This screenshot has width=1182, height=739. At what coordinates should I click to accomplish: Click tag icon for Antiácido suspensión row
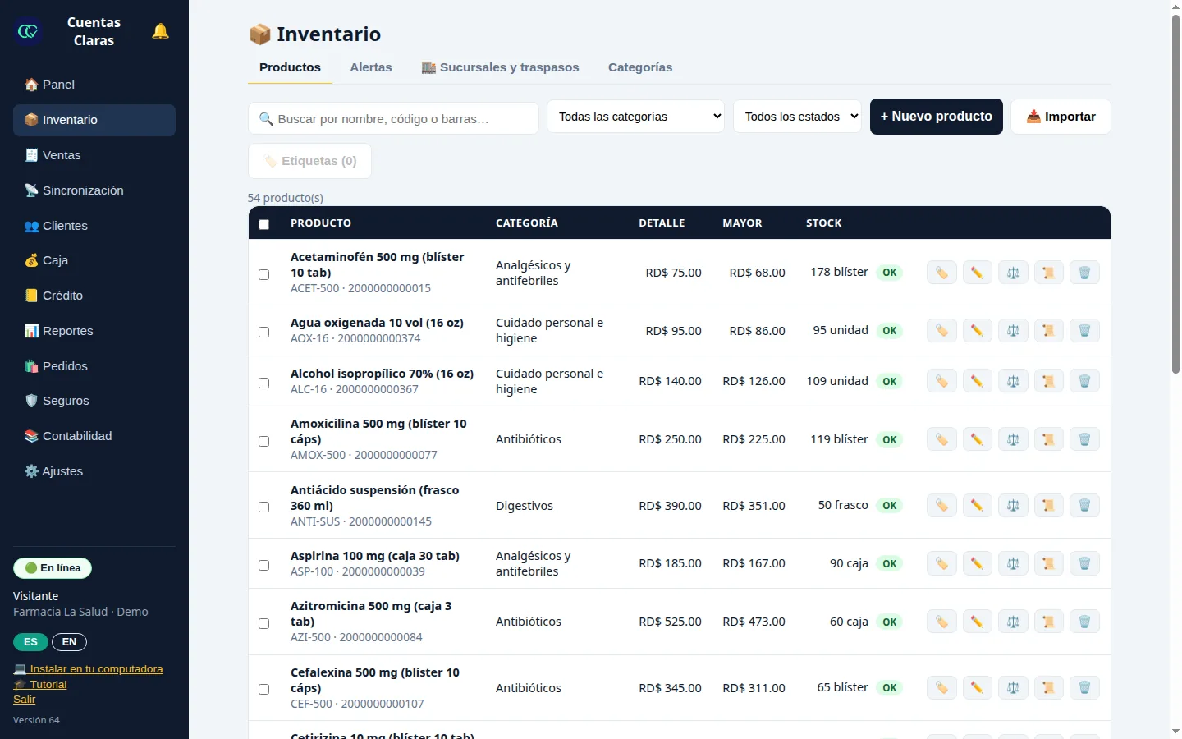[x=941, y=506]
